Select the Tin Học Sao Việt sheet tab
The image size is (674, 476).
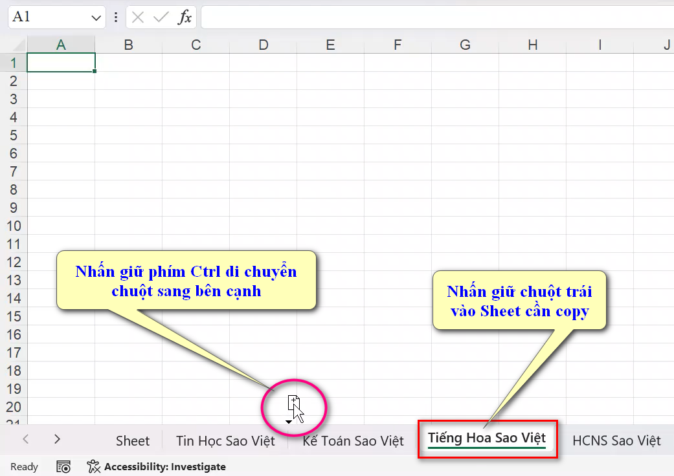pos(225,439)
